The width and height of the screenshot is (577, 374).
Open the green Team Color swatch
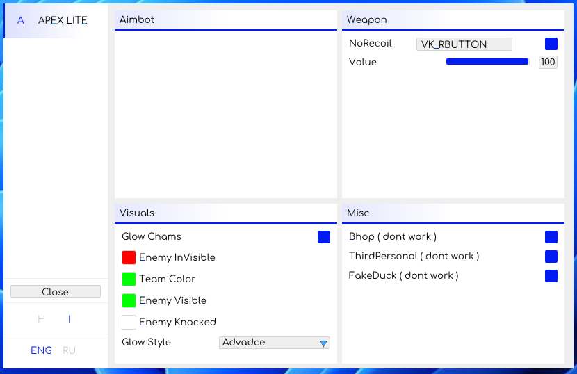point(129,279)
